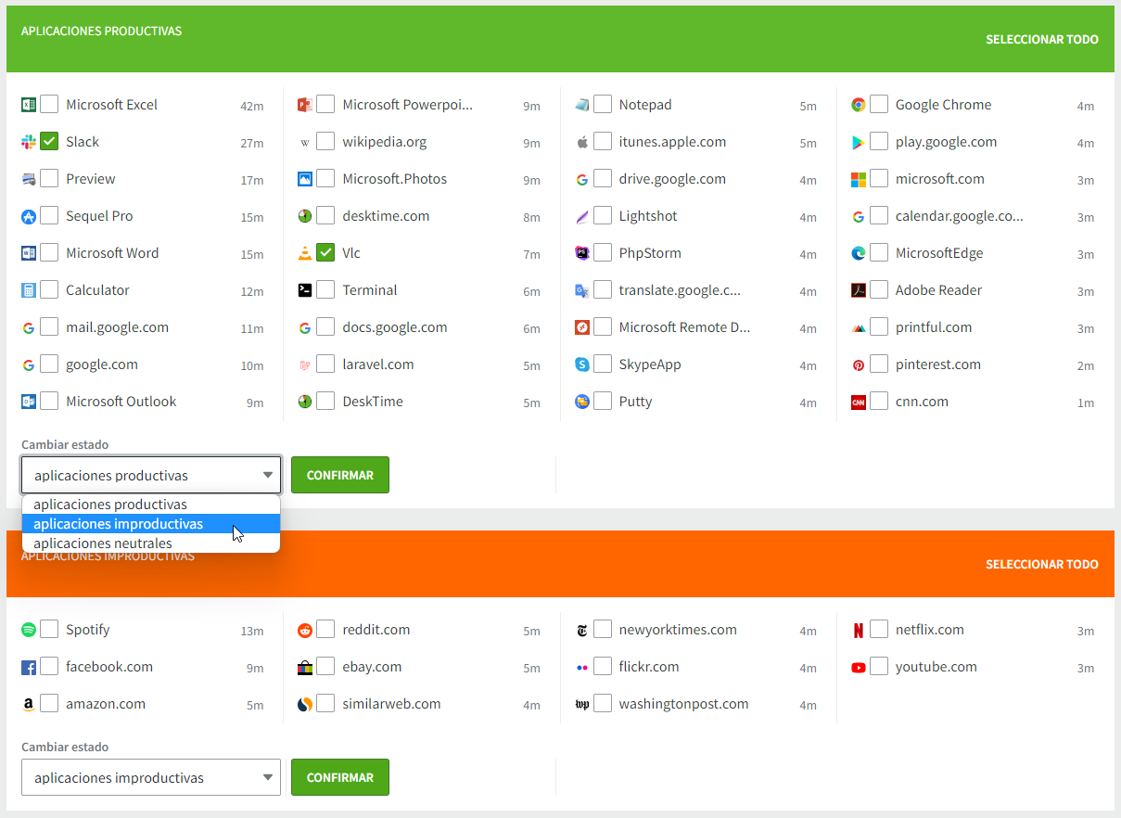
Task: Collapse the productive section status dropdown
Action: click(151, 475)
